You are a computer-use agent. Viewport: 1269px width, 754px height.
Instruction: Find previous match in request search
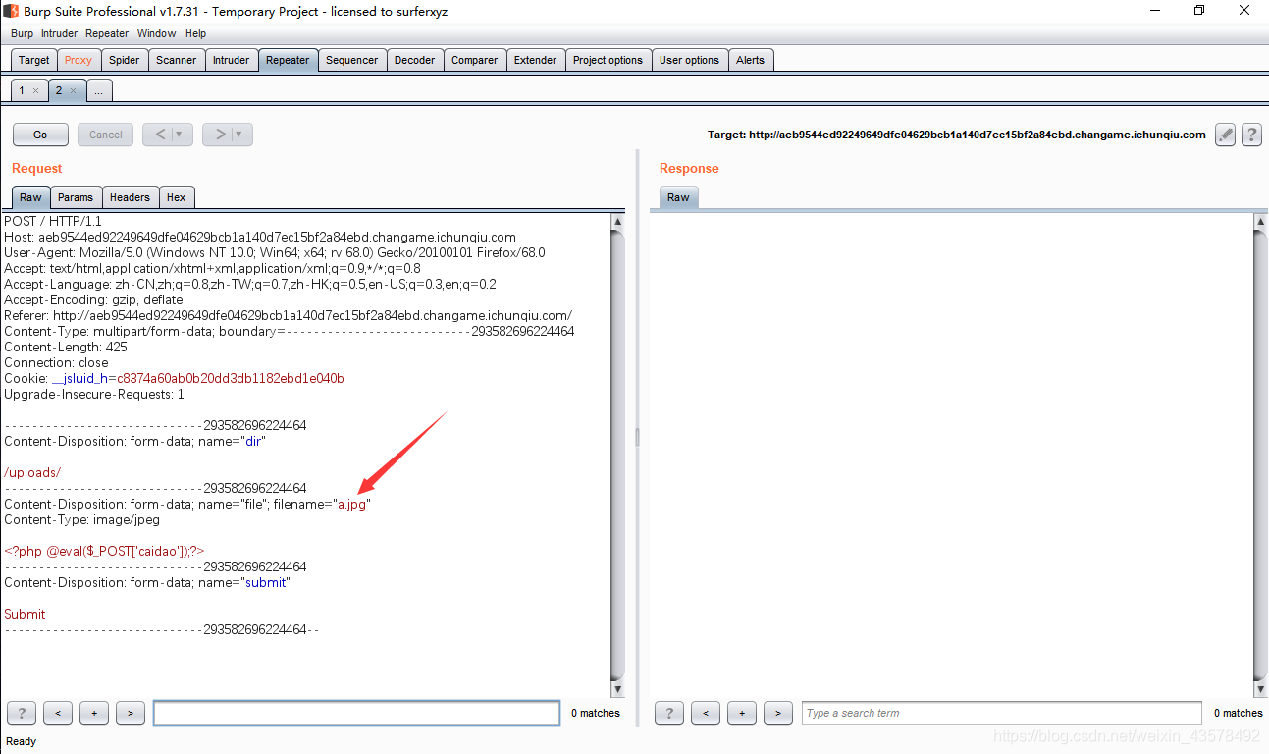pyautogui.click(x=58, y=713)
